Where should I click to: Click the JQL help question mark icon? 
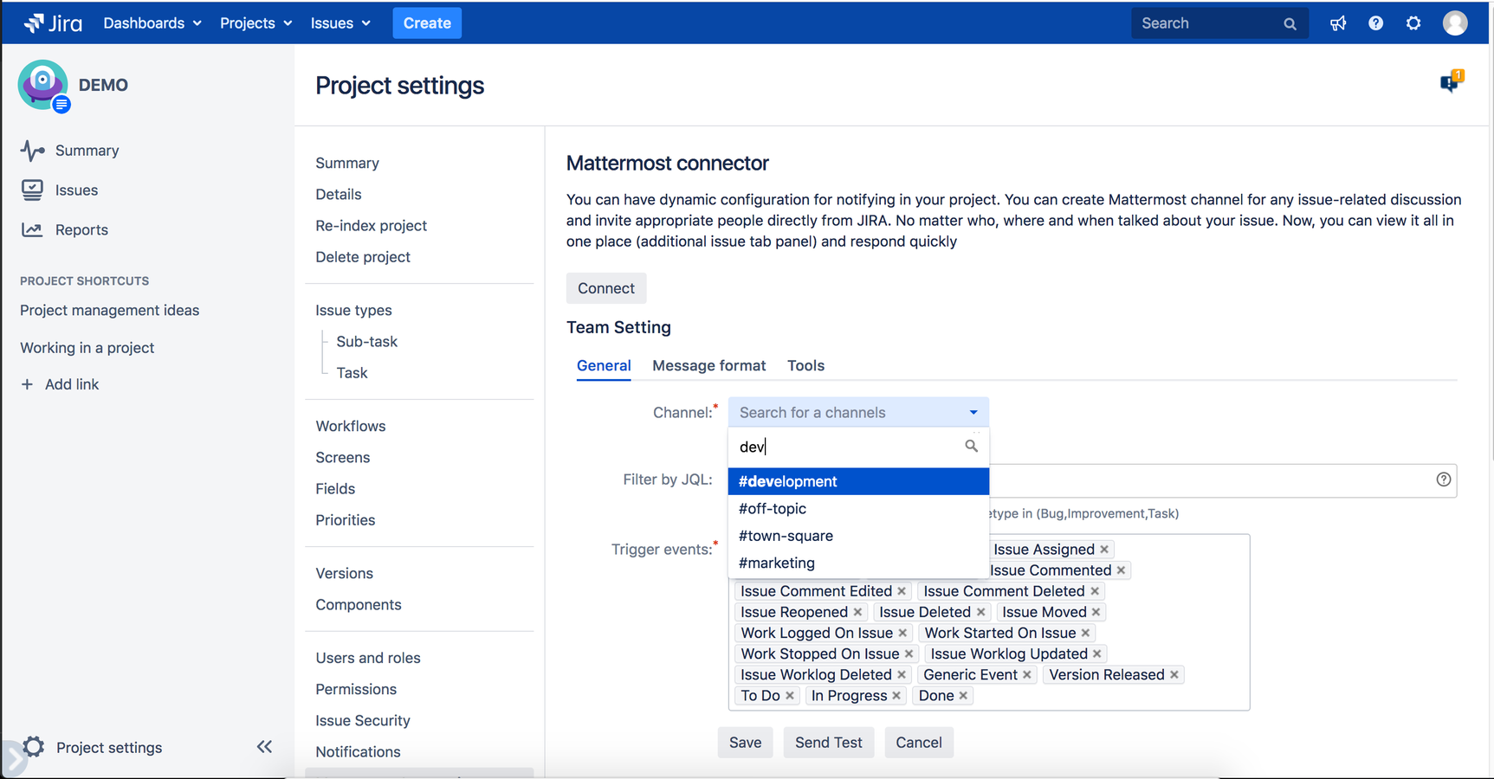tap(1443, 480)
